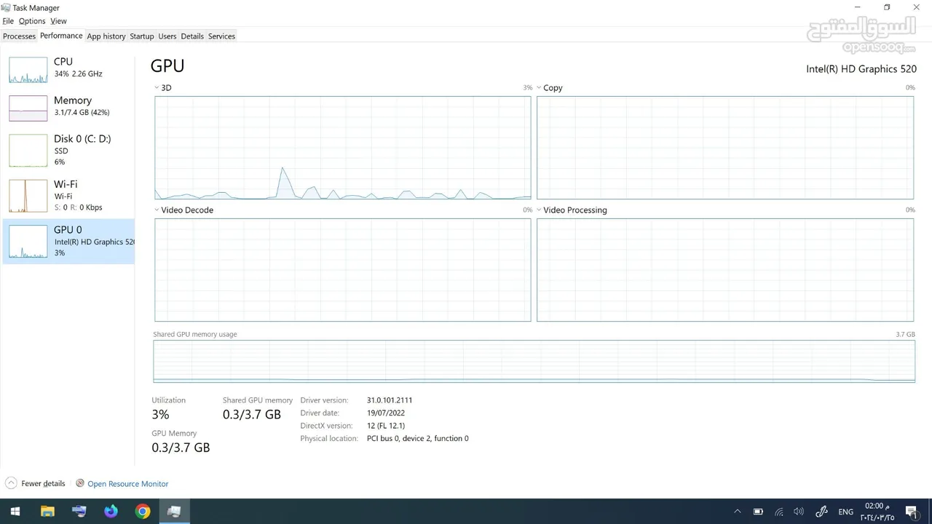Click the Task Manager taskbar icon
The image size is (932, 524).
click(x=174, y=511)
